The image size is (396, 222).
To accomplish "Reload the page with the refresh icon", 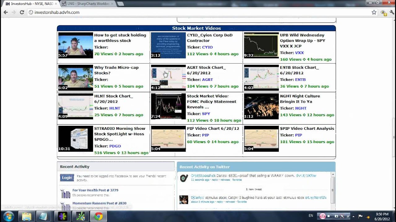I will pos(22,12).
